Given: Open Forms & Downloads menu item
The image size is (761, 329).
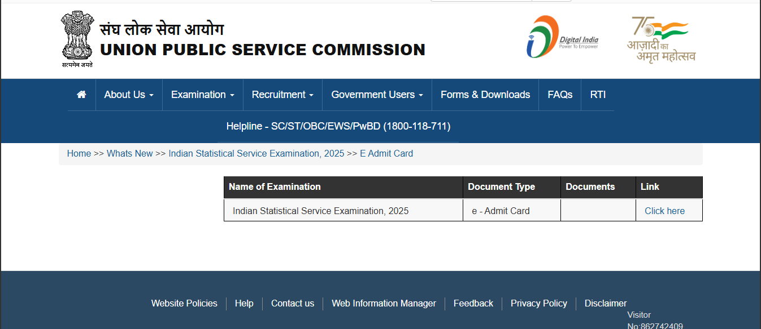Looking at the screenshot, I should point(485,95).
